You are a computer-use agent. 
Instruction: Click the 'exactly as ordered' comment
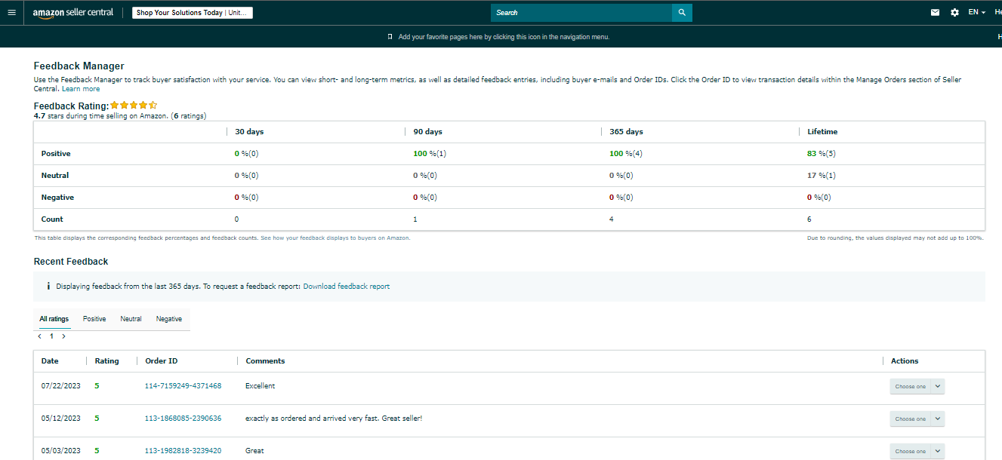click(x=334, y=419)
